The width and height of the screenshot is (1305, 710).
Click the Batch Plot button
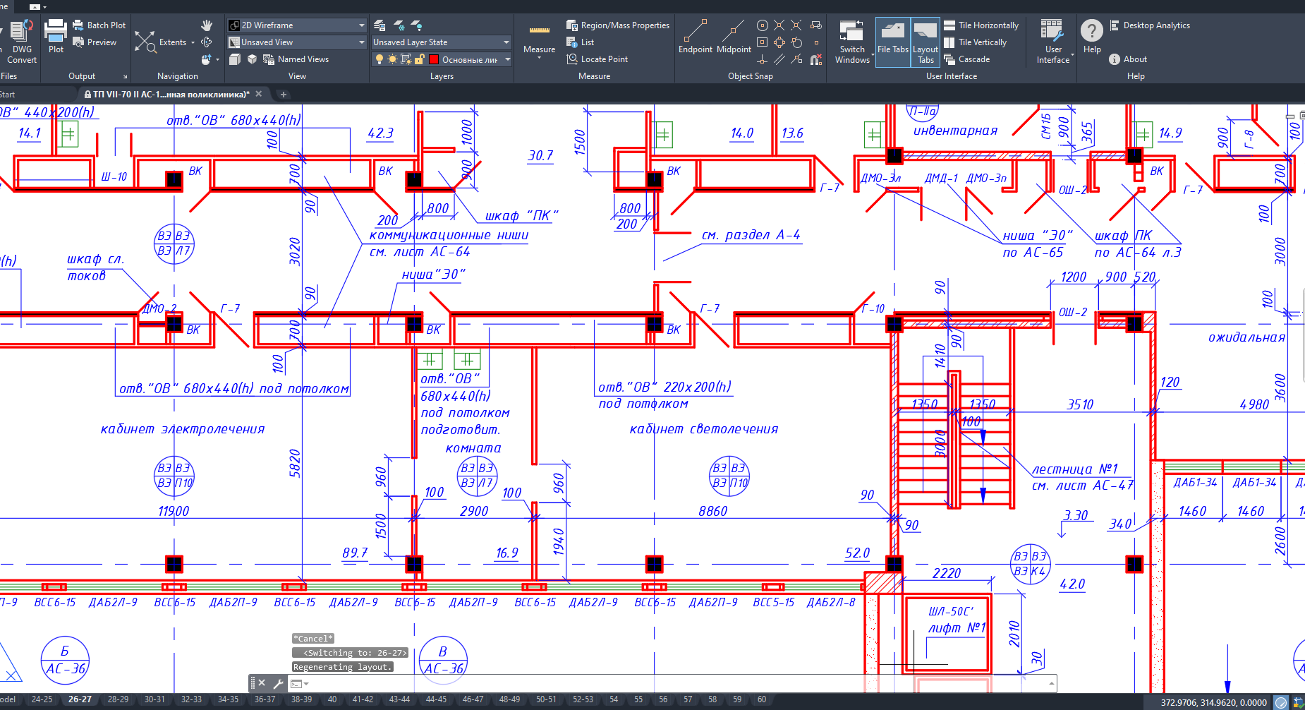click(99, 25)
